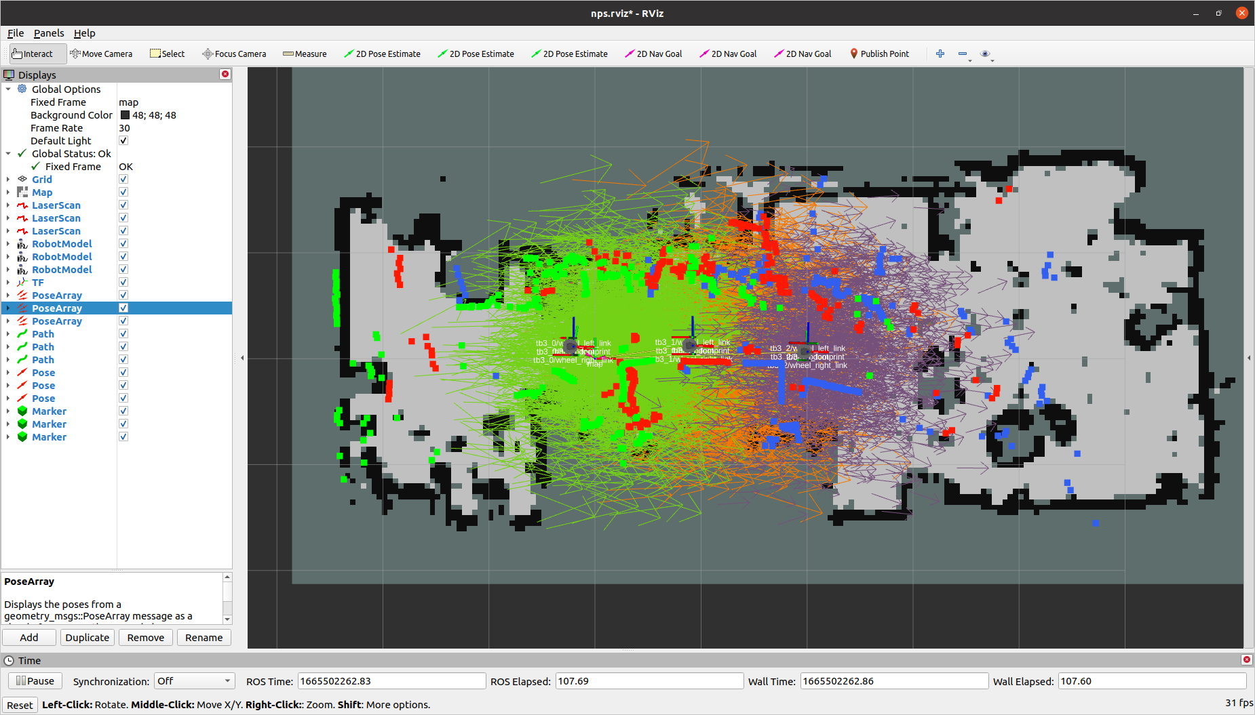Viewport: 1255px width, 715px height.
Task: Click the ROS Elapsed field
Action: 649,681
